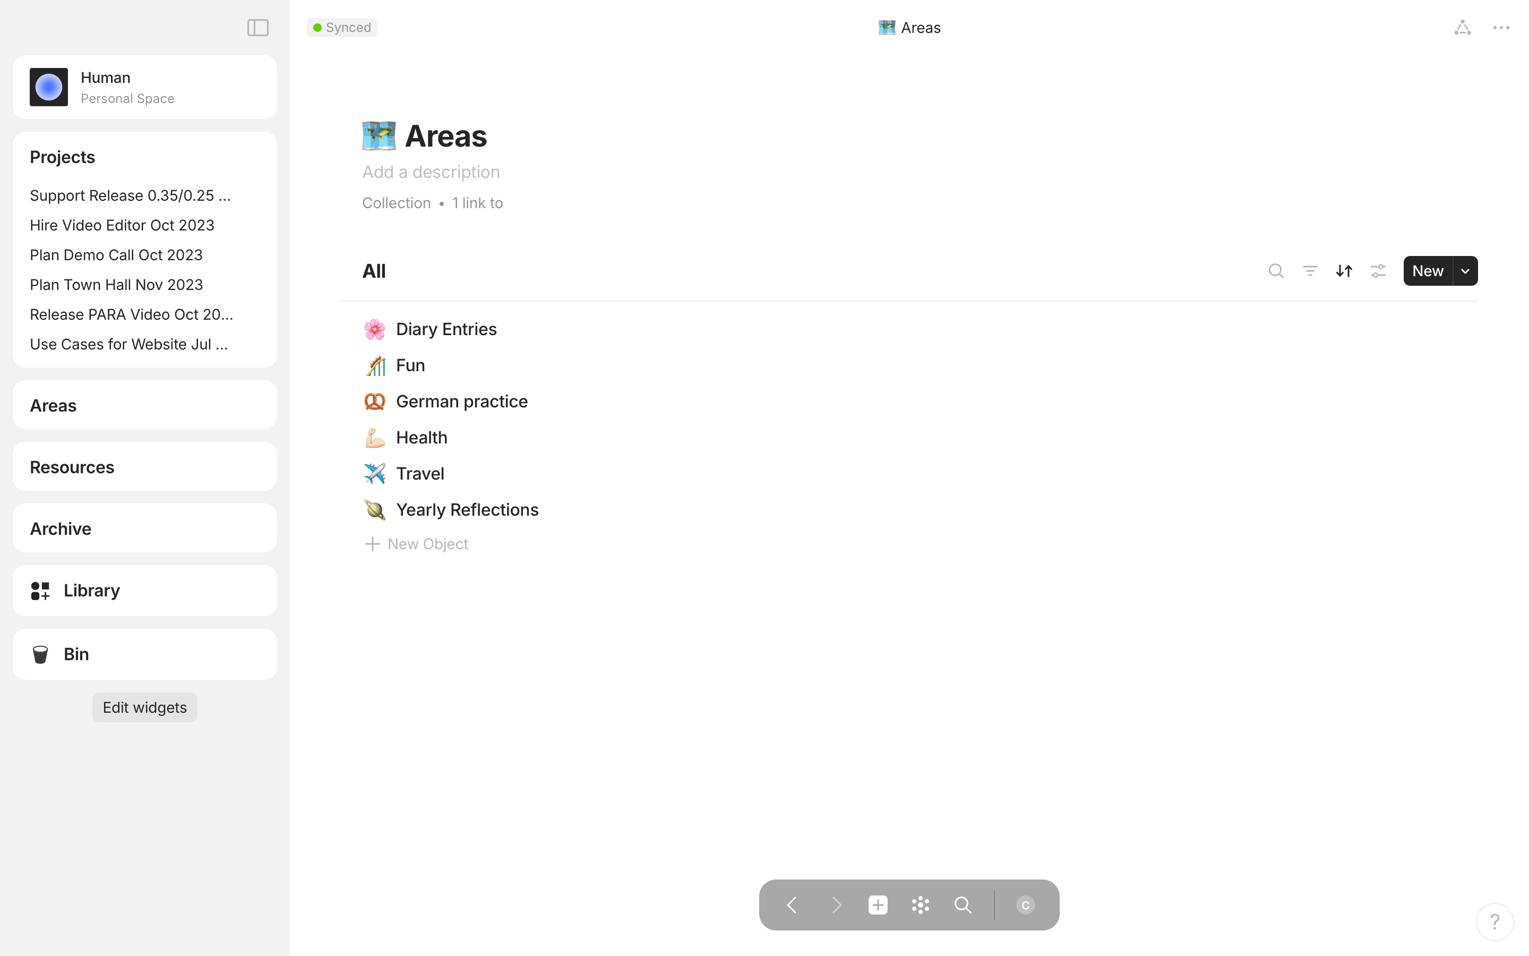Open the graph dots icon in bottom bar
This screenshot has width=1529, height=956.
pos(920,905)
